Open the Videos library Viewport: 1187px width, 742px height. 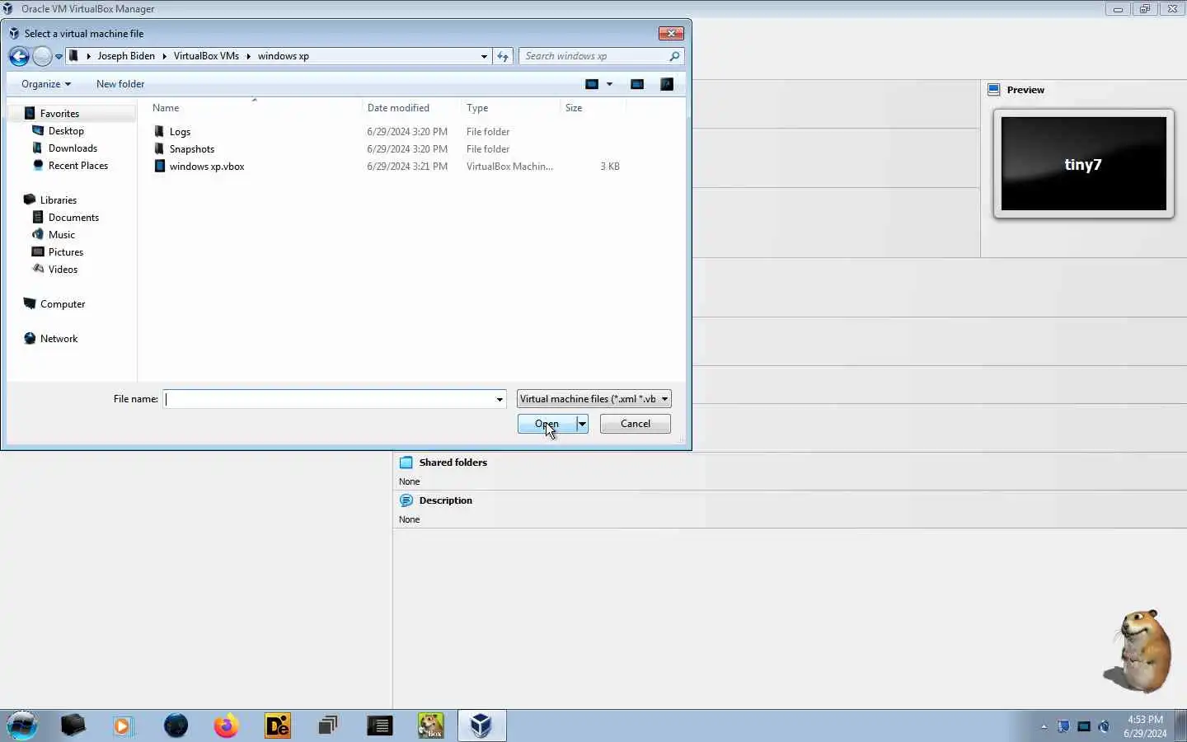tap(63, 270)
